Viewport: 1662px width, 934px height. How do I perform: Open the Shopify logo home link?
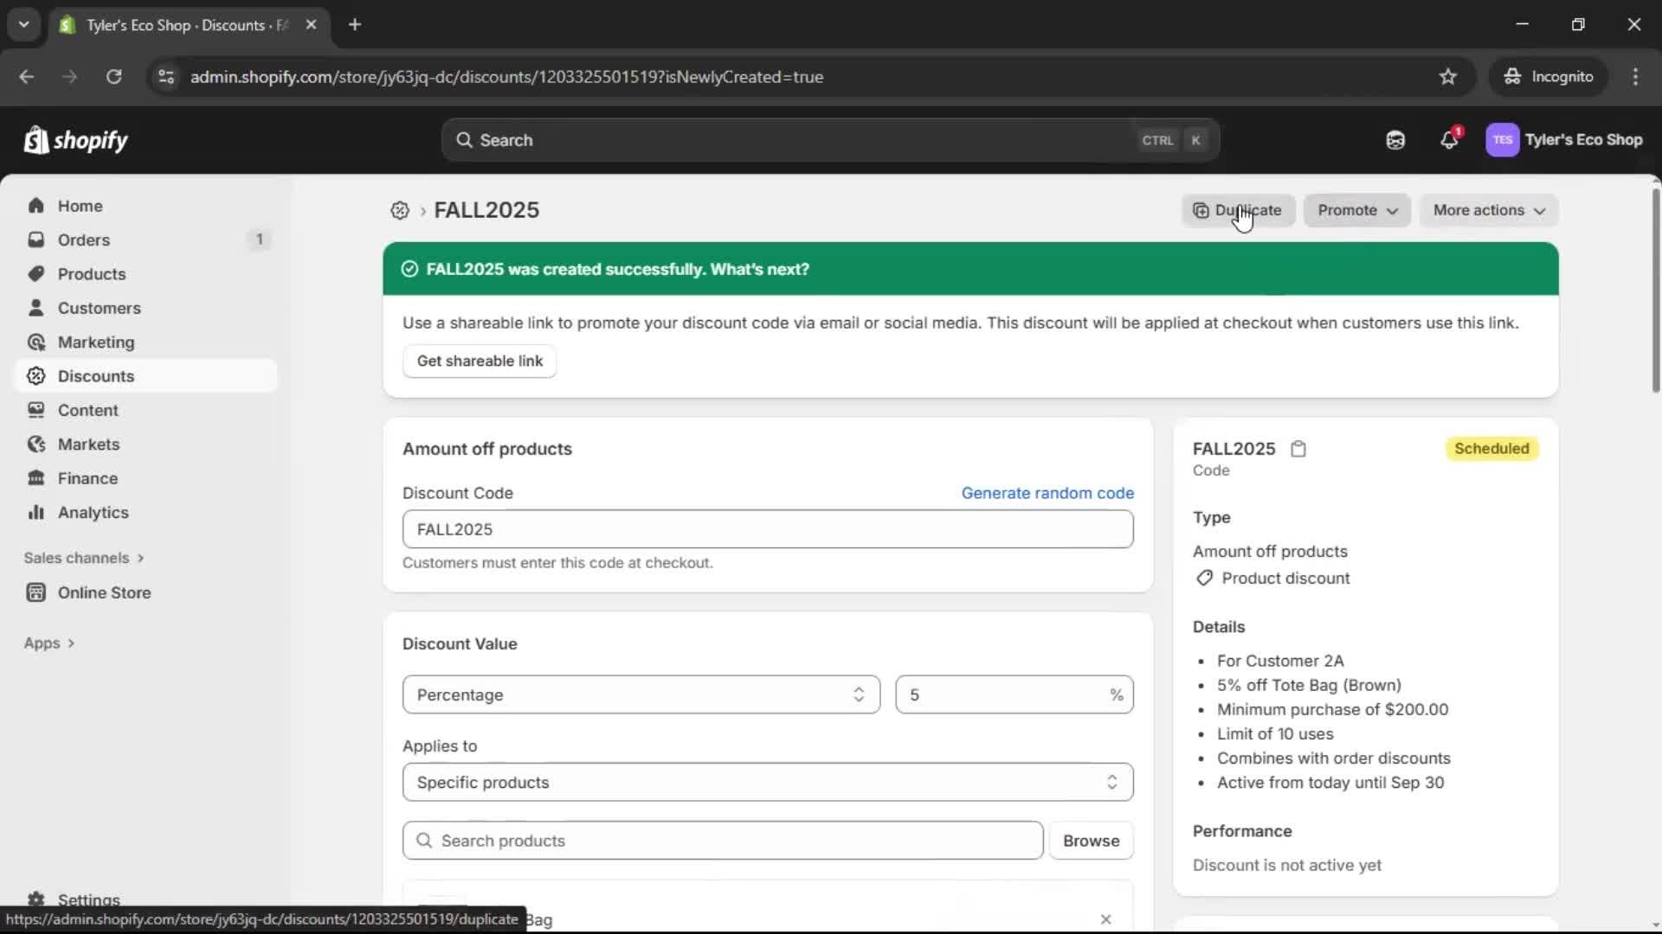pos(76,139)
